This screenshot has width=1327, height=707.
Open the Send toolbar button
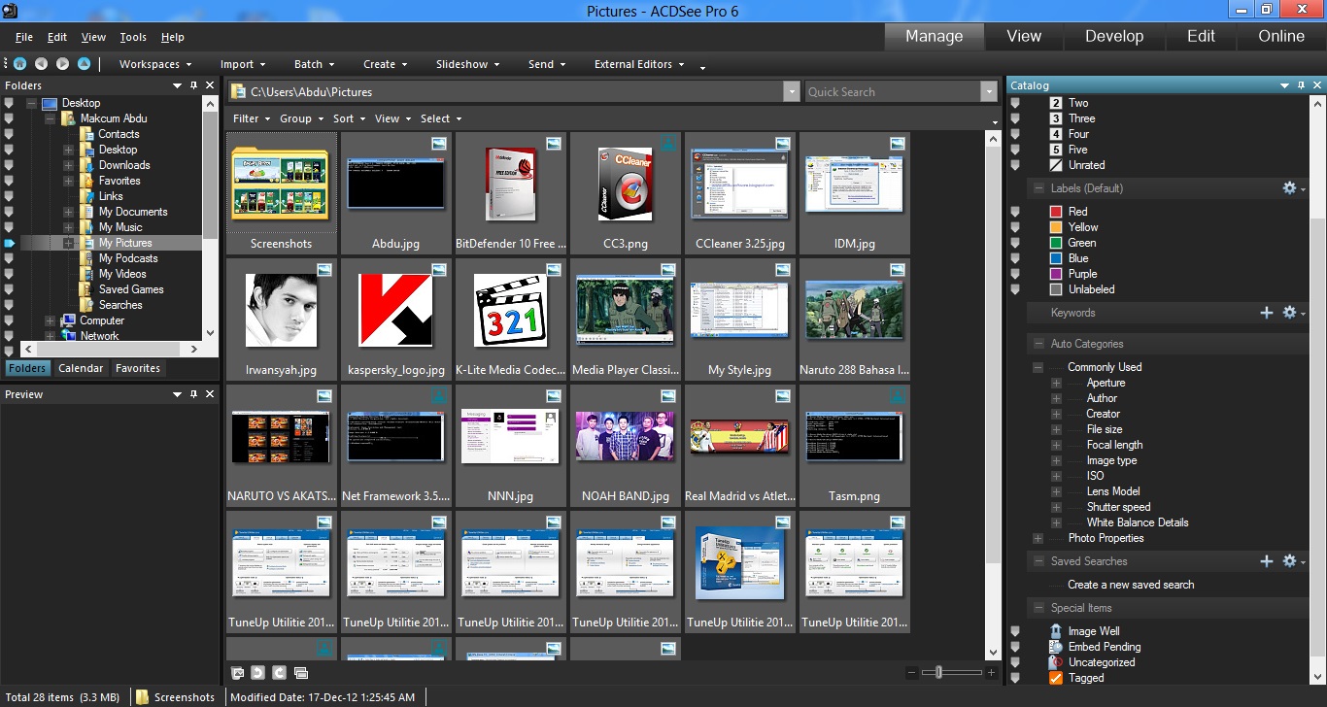pyautogui.click(x=547, y=64)
